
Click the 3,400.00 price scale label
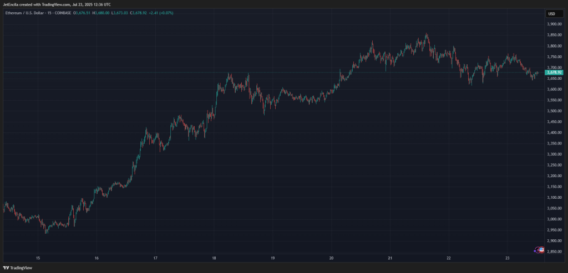[x=554, y=133]
